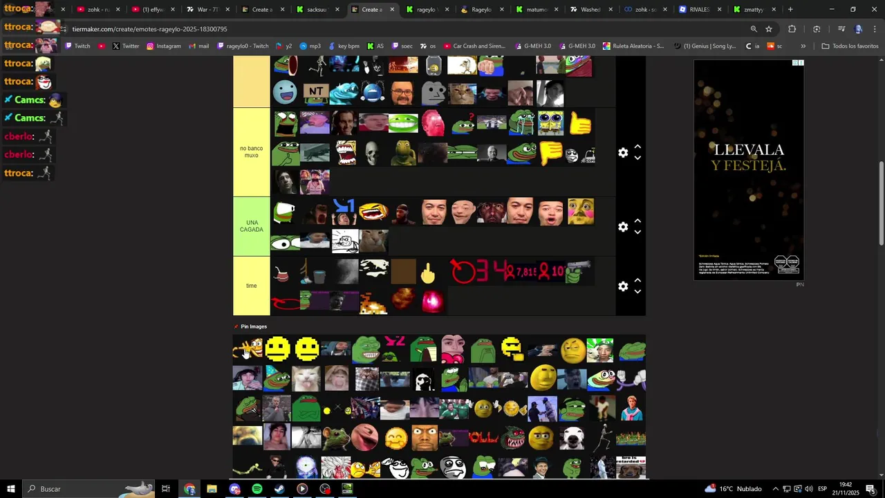Open the 'Todos los favoritos' folder
This screenshot has width=885, height=498.
(x=850, y=46)
